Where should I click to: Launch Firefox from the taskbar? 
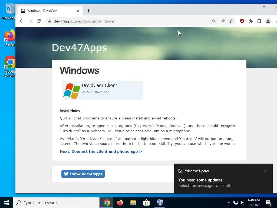coord(120,203)
